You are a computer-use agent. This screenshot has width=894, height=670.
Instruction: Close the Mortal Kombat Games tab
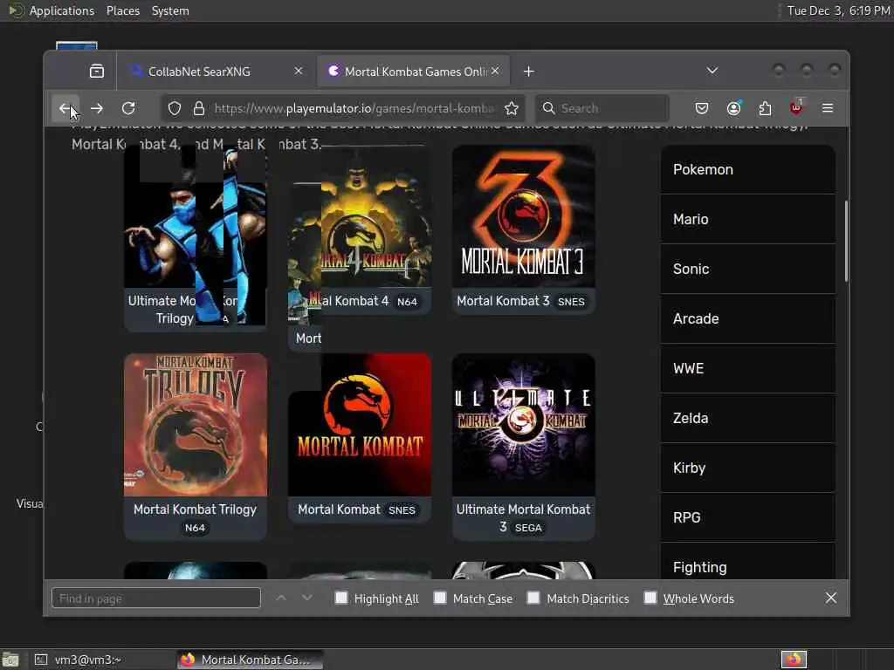pos(495,72)
